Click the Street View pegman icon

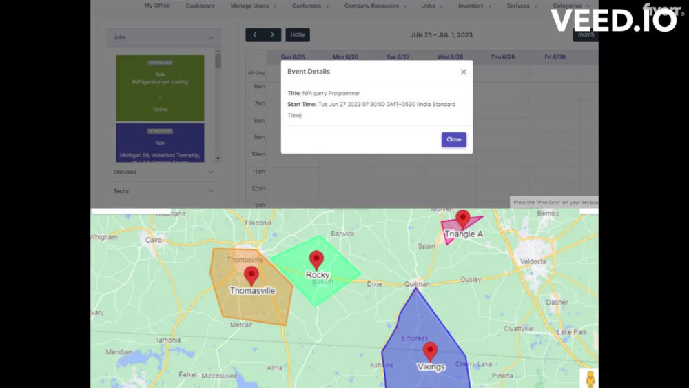click(x=590, y=379)
